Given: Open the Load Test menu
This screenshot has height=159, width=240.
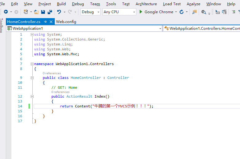Looking at the screenshot, I should click(172, 4).
